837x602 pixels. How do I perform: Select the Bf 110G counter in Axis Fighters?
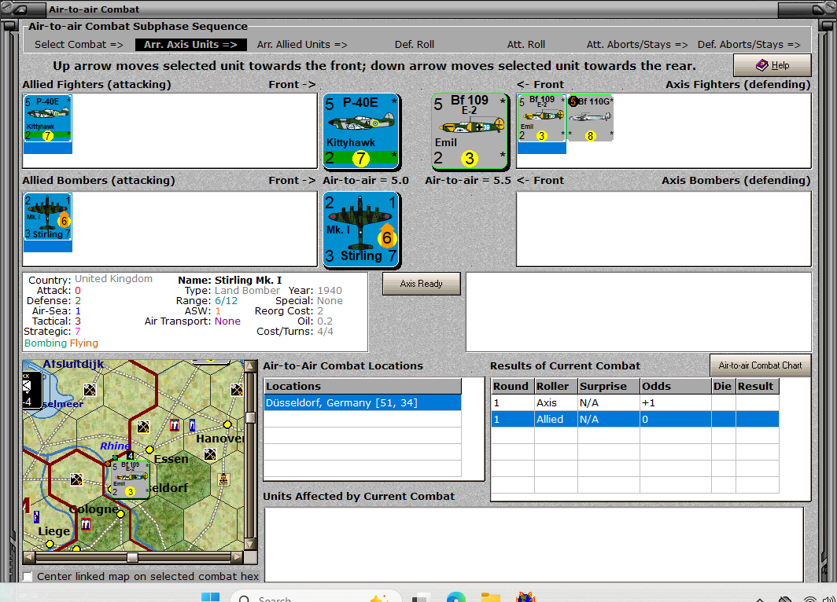click(590, 119)
